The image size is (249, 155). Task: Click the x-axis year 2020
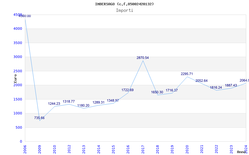[187, 149]
